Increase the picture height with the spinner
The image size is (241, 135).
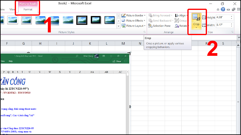click(232, 16)
